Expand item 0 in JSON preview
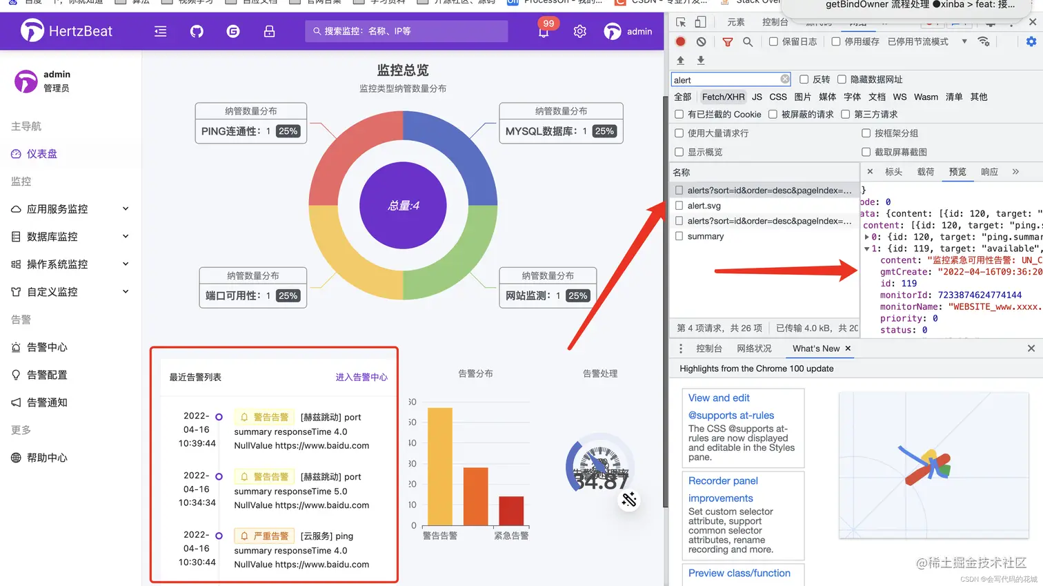 [x=867, y=237]
